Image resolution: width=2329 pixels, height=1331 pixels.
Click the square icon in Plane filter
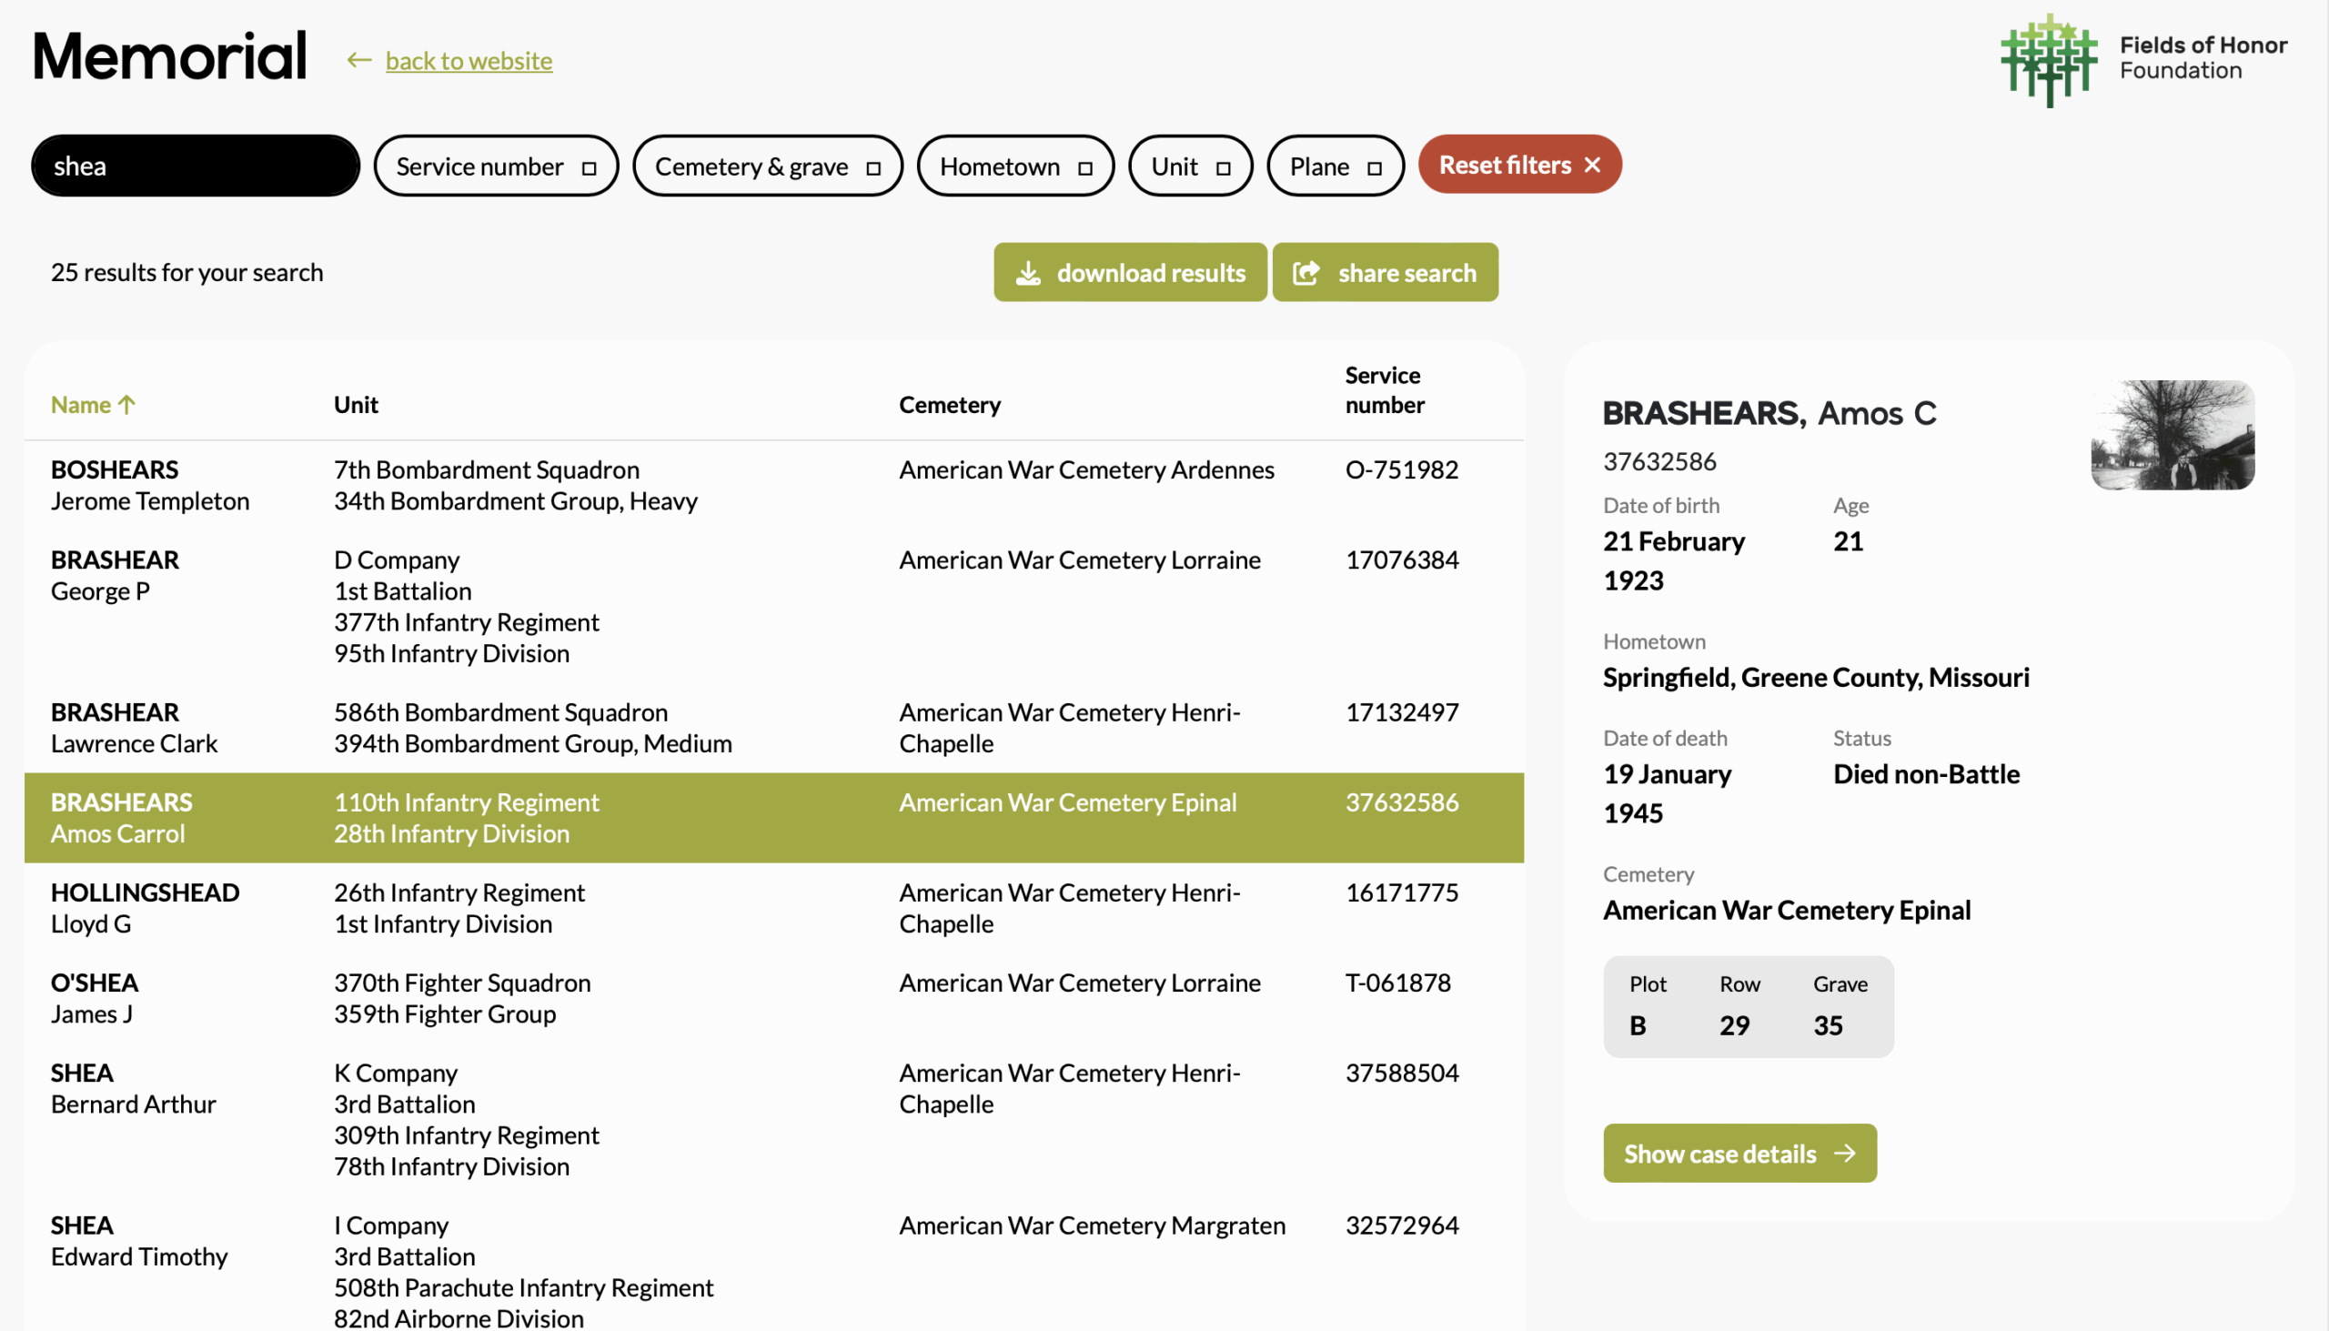coord(1374,167)
